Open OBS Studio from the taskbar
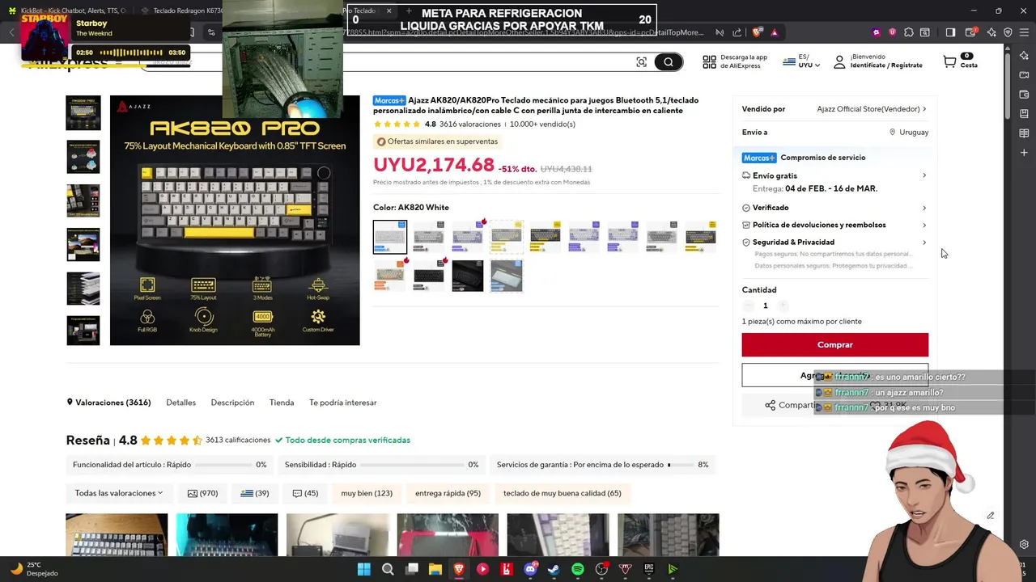This screenshot has height=582, width=1036. point(601,569)
